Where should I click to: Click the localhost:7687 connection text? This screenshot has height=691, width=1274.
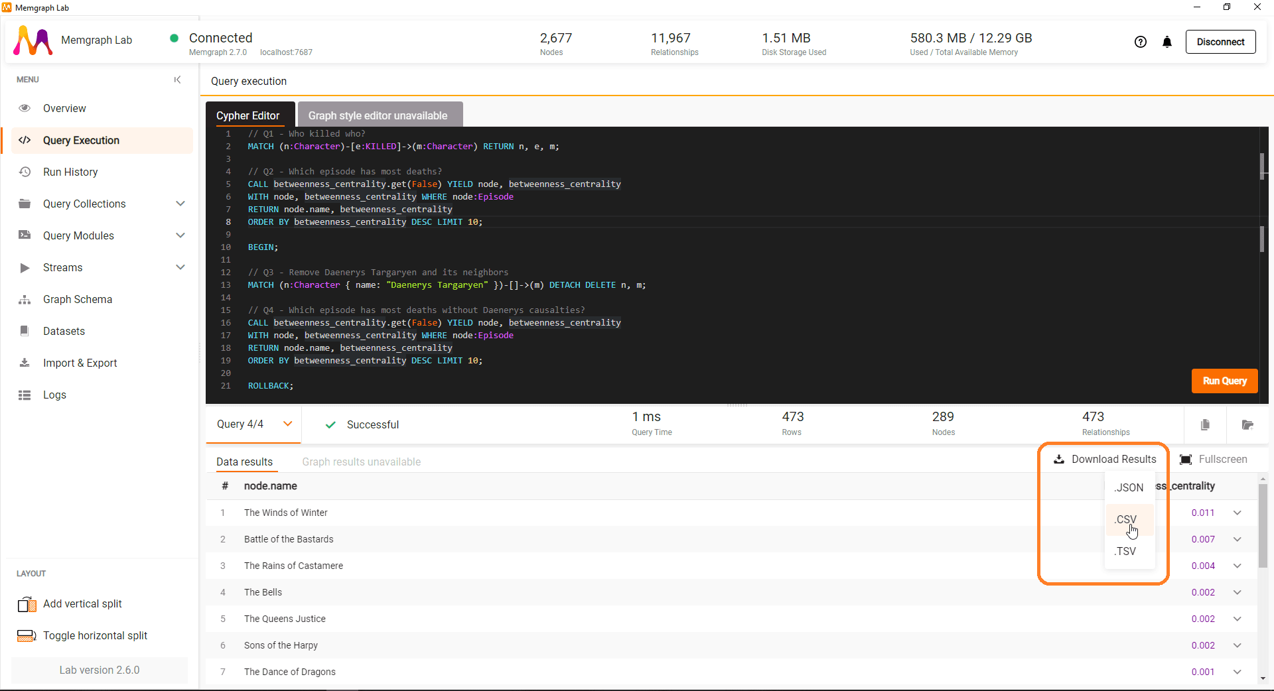[286, 52]
